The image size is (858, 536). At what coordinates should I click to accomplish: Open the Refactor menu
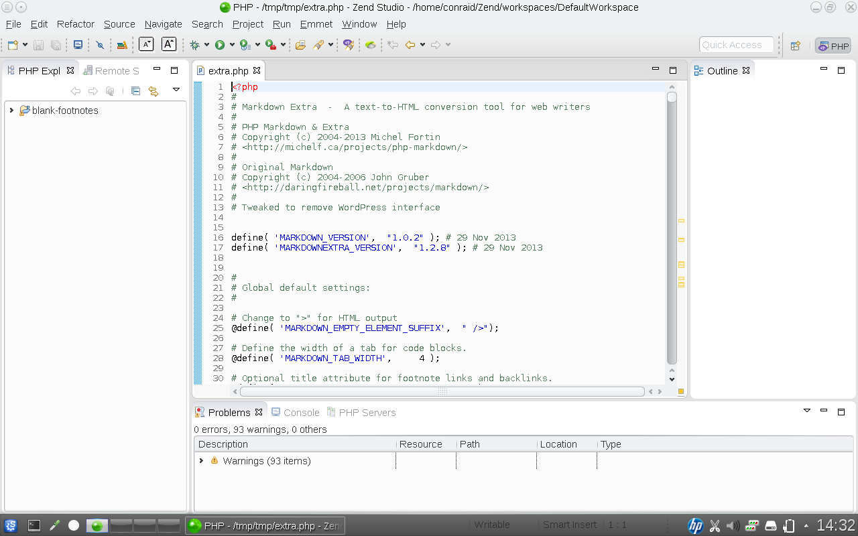[76, 24]
